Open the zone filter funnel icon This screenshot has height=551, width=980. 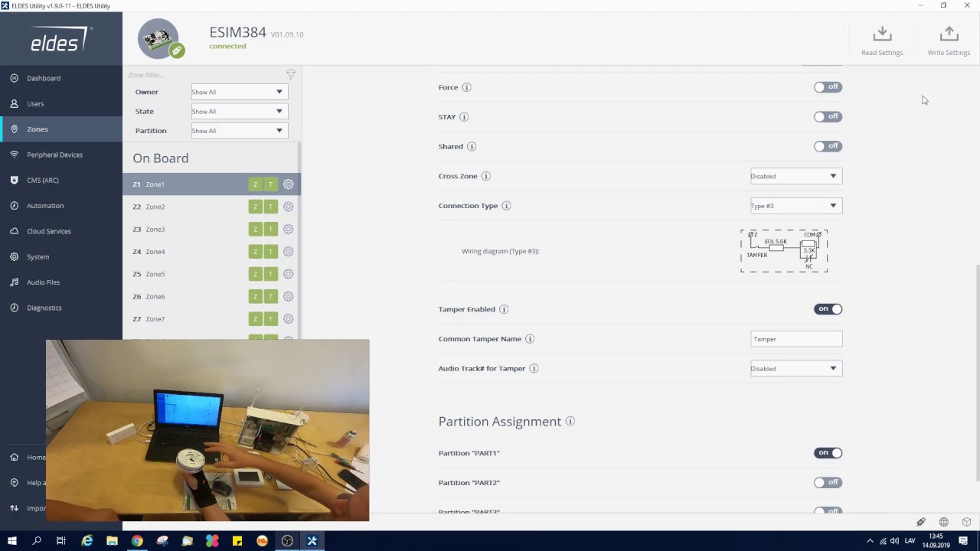click(290, 74)
